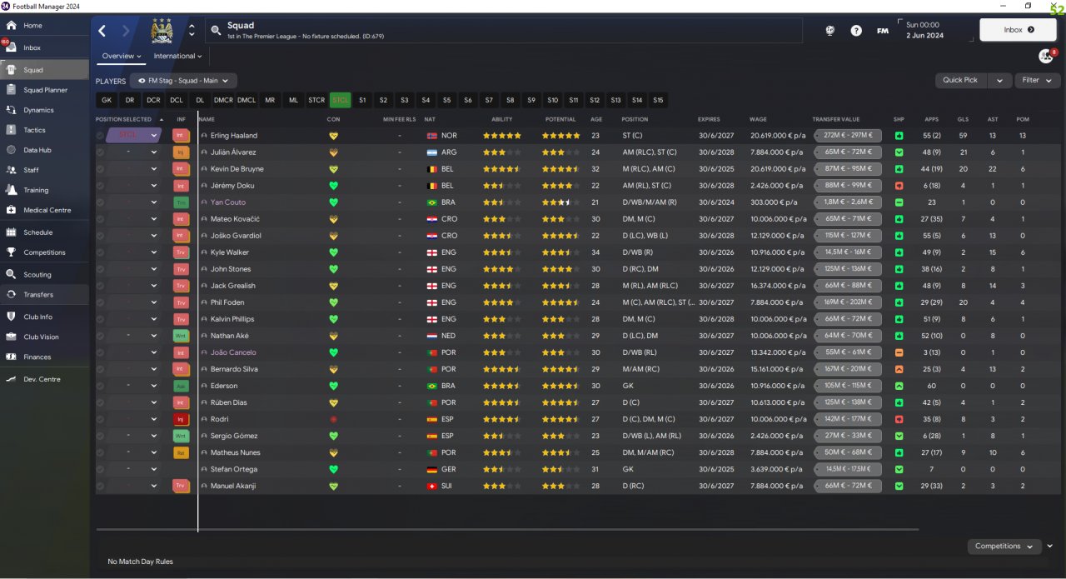Open the Scouting section
Screen dimensions: 1066x579
tap(37, 274)
